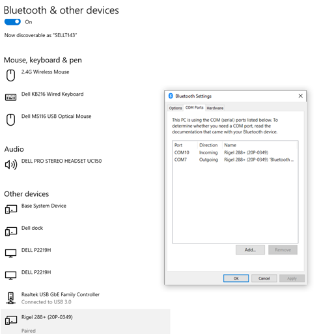This screenshot has height=334, width=321.
Task: Click the Incoming direction cell
Action: [x=208, y=152]
